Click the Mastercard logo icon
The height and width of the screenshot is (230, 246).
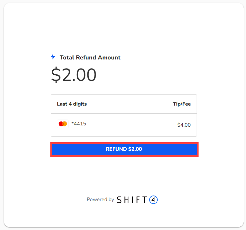pyautogui.click(x=63, y=124)
